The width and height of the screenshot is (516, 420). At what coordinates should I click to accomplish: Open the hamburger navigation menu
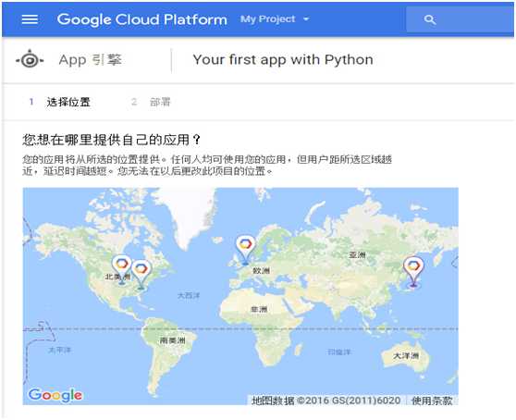pyautogui.click(x=30, y=19)
